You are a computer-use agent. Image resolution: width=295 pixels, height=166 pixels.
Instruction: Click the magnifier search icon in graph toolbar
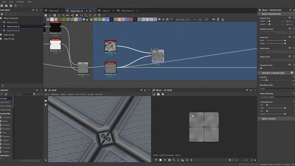(64, 15)
